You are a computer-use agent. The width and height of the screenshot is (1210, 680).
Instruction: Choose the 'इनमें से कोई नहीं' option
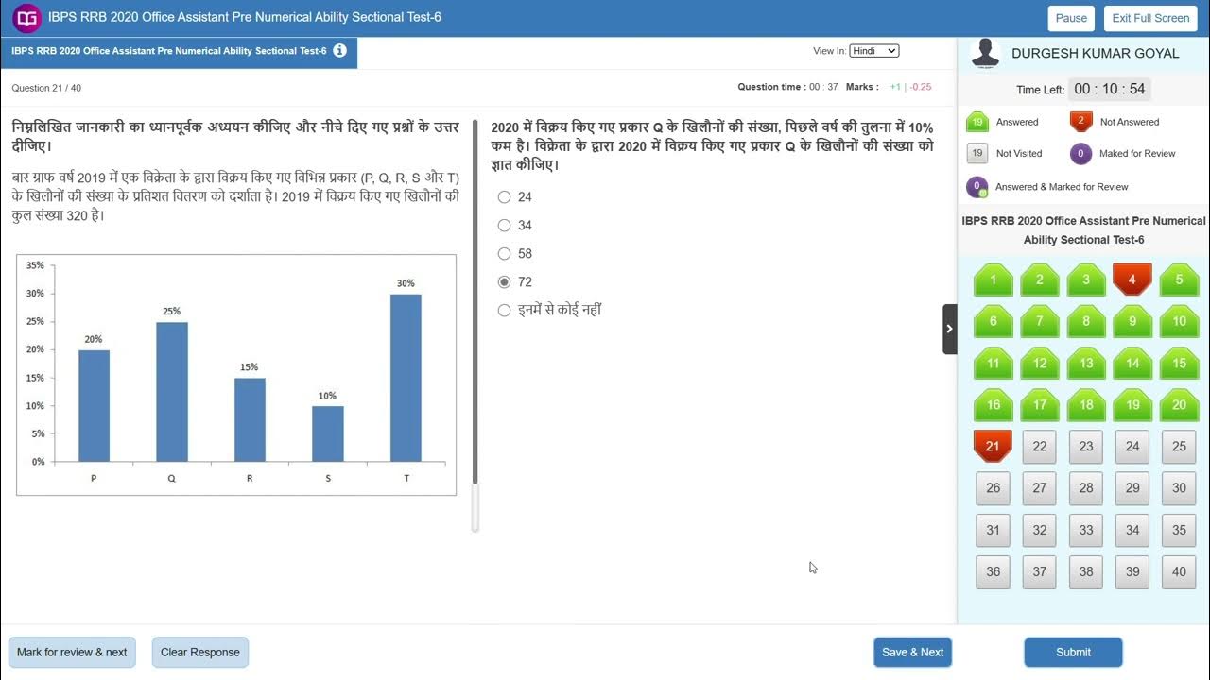tap(504, 311)
